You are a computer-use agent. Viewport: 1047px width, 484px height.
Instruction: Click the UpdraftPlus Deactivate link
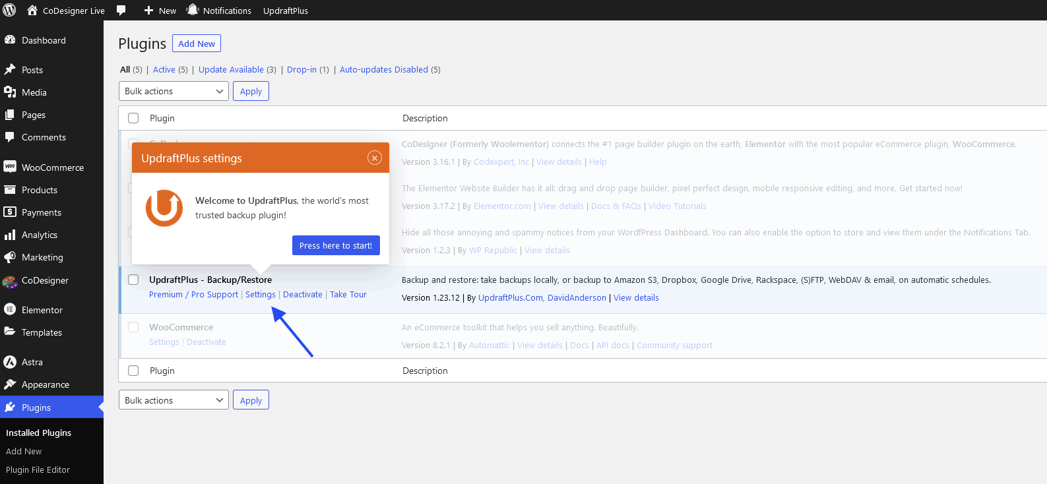point(303,295)
